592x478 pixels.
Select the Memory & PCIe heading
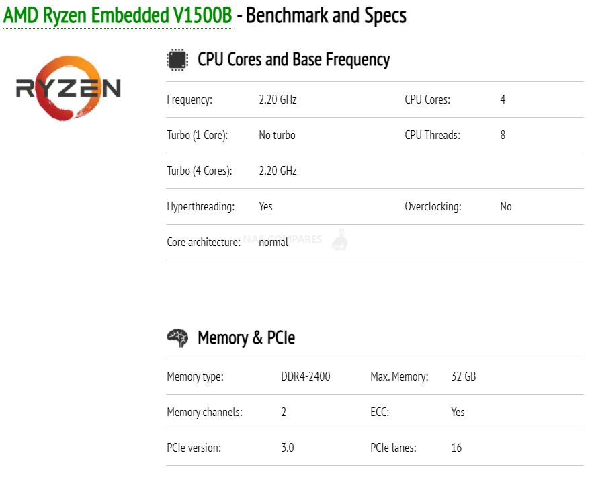click(x=246, y=337)
